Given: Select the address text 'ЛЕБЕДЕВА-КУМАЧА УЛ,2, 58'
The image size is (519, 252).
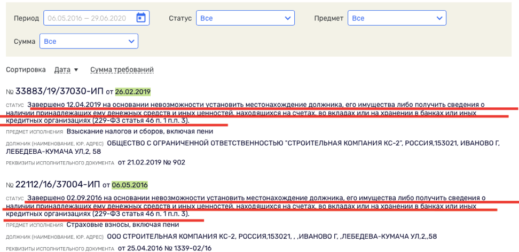Looking at the screenshot, I should (53, 151).
